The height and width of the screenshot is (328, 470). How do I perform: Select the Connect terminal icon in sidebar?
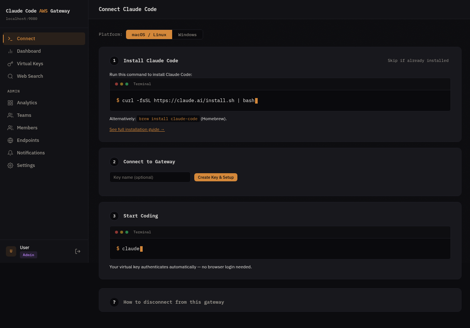tap(10, 38)
